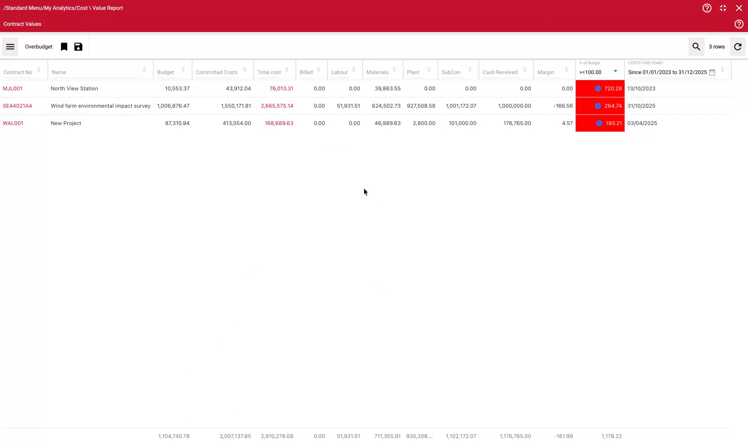Image resolution: width=748 pixels, height=444 pixels.
Task: Open the search magnifier tool
Action: tap(696, 46)
